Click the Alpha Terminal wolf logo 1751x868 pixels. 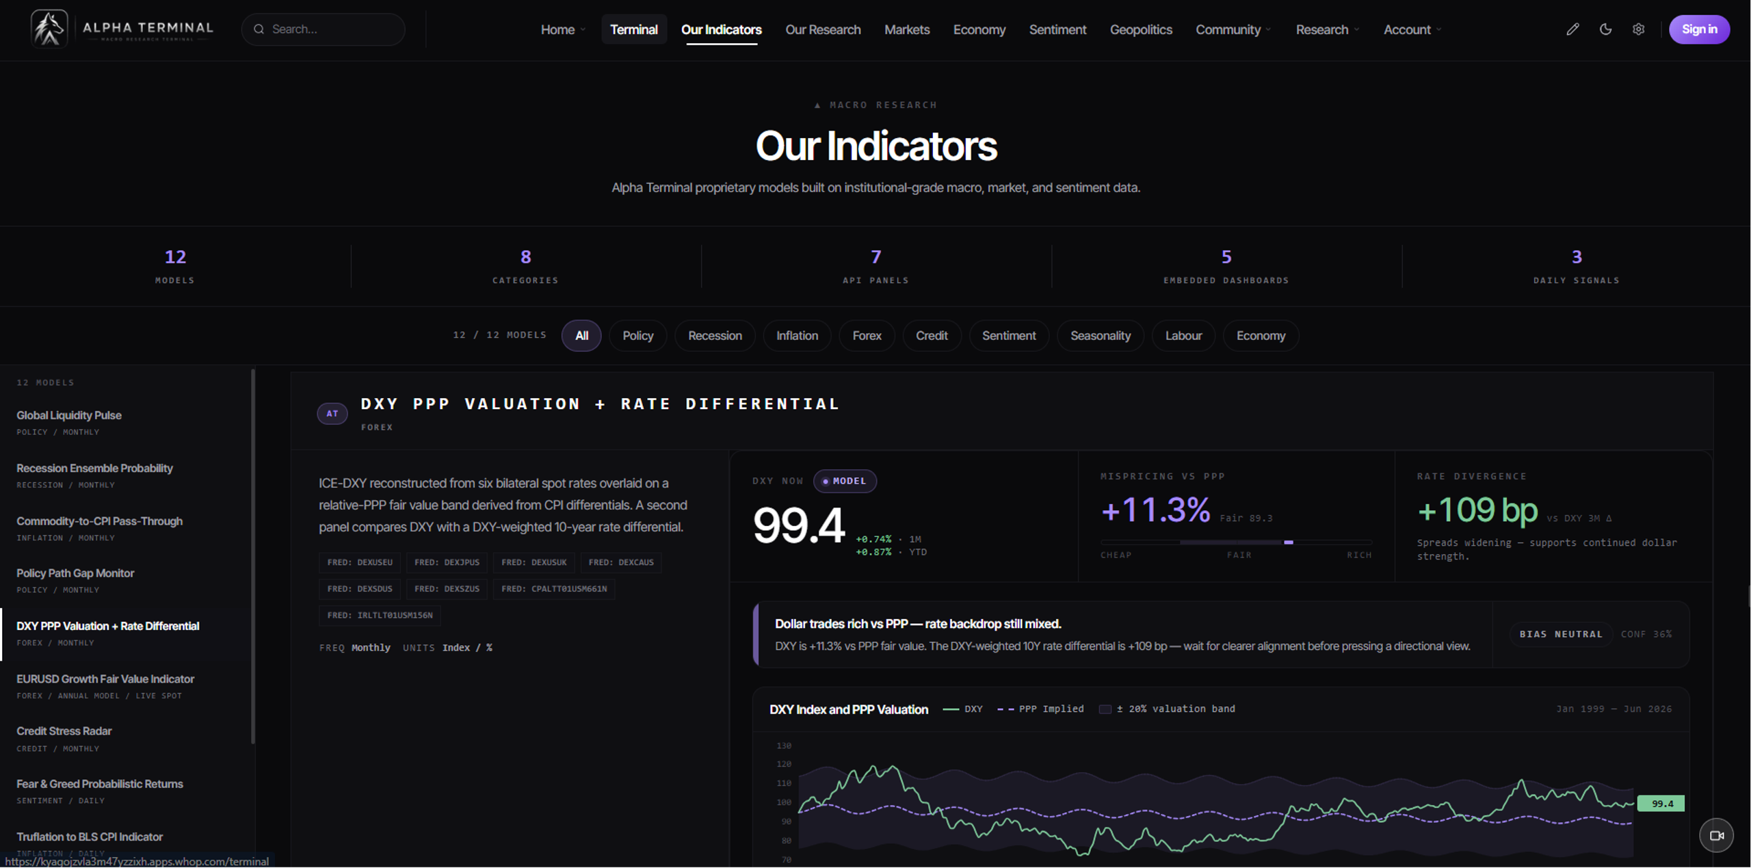click(x=49, y=29)
